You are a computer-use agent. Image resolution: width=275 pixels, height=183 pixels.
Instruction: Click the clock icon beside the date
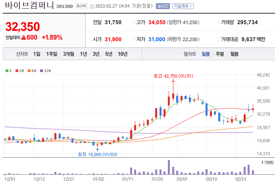tap(92, 7)
